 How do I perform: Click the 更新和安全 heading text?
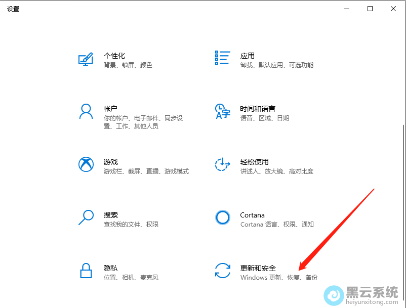tap(258, 268)
